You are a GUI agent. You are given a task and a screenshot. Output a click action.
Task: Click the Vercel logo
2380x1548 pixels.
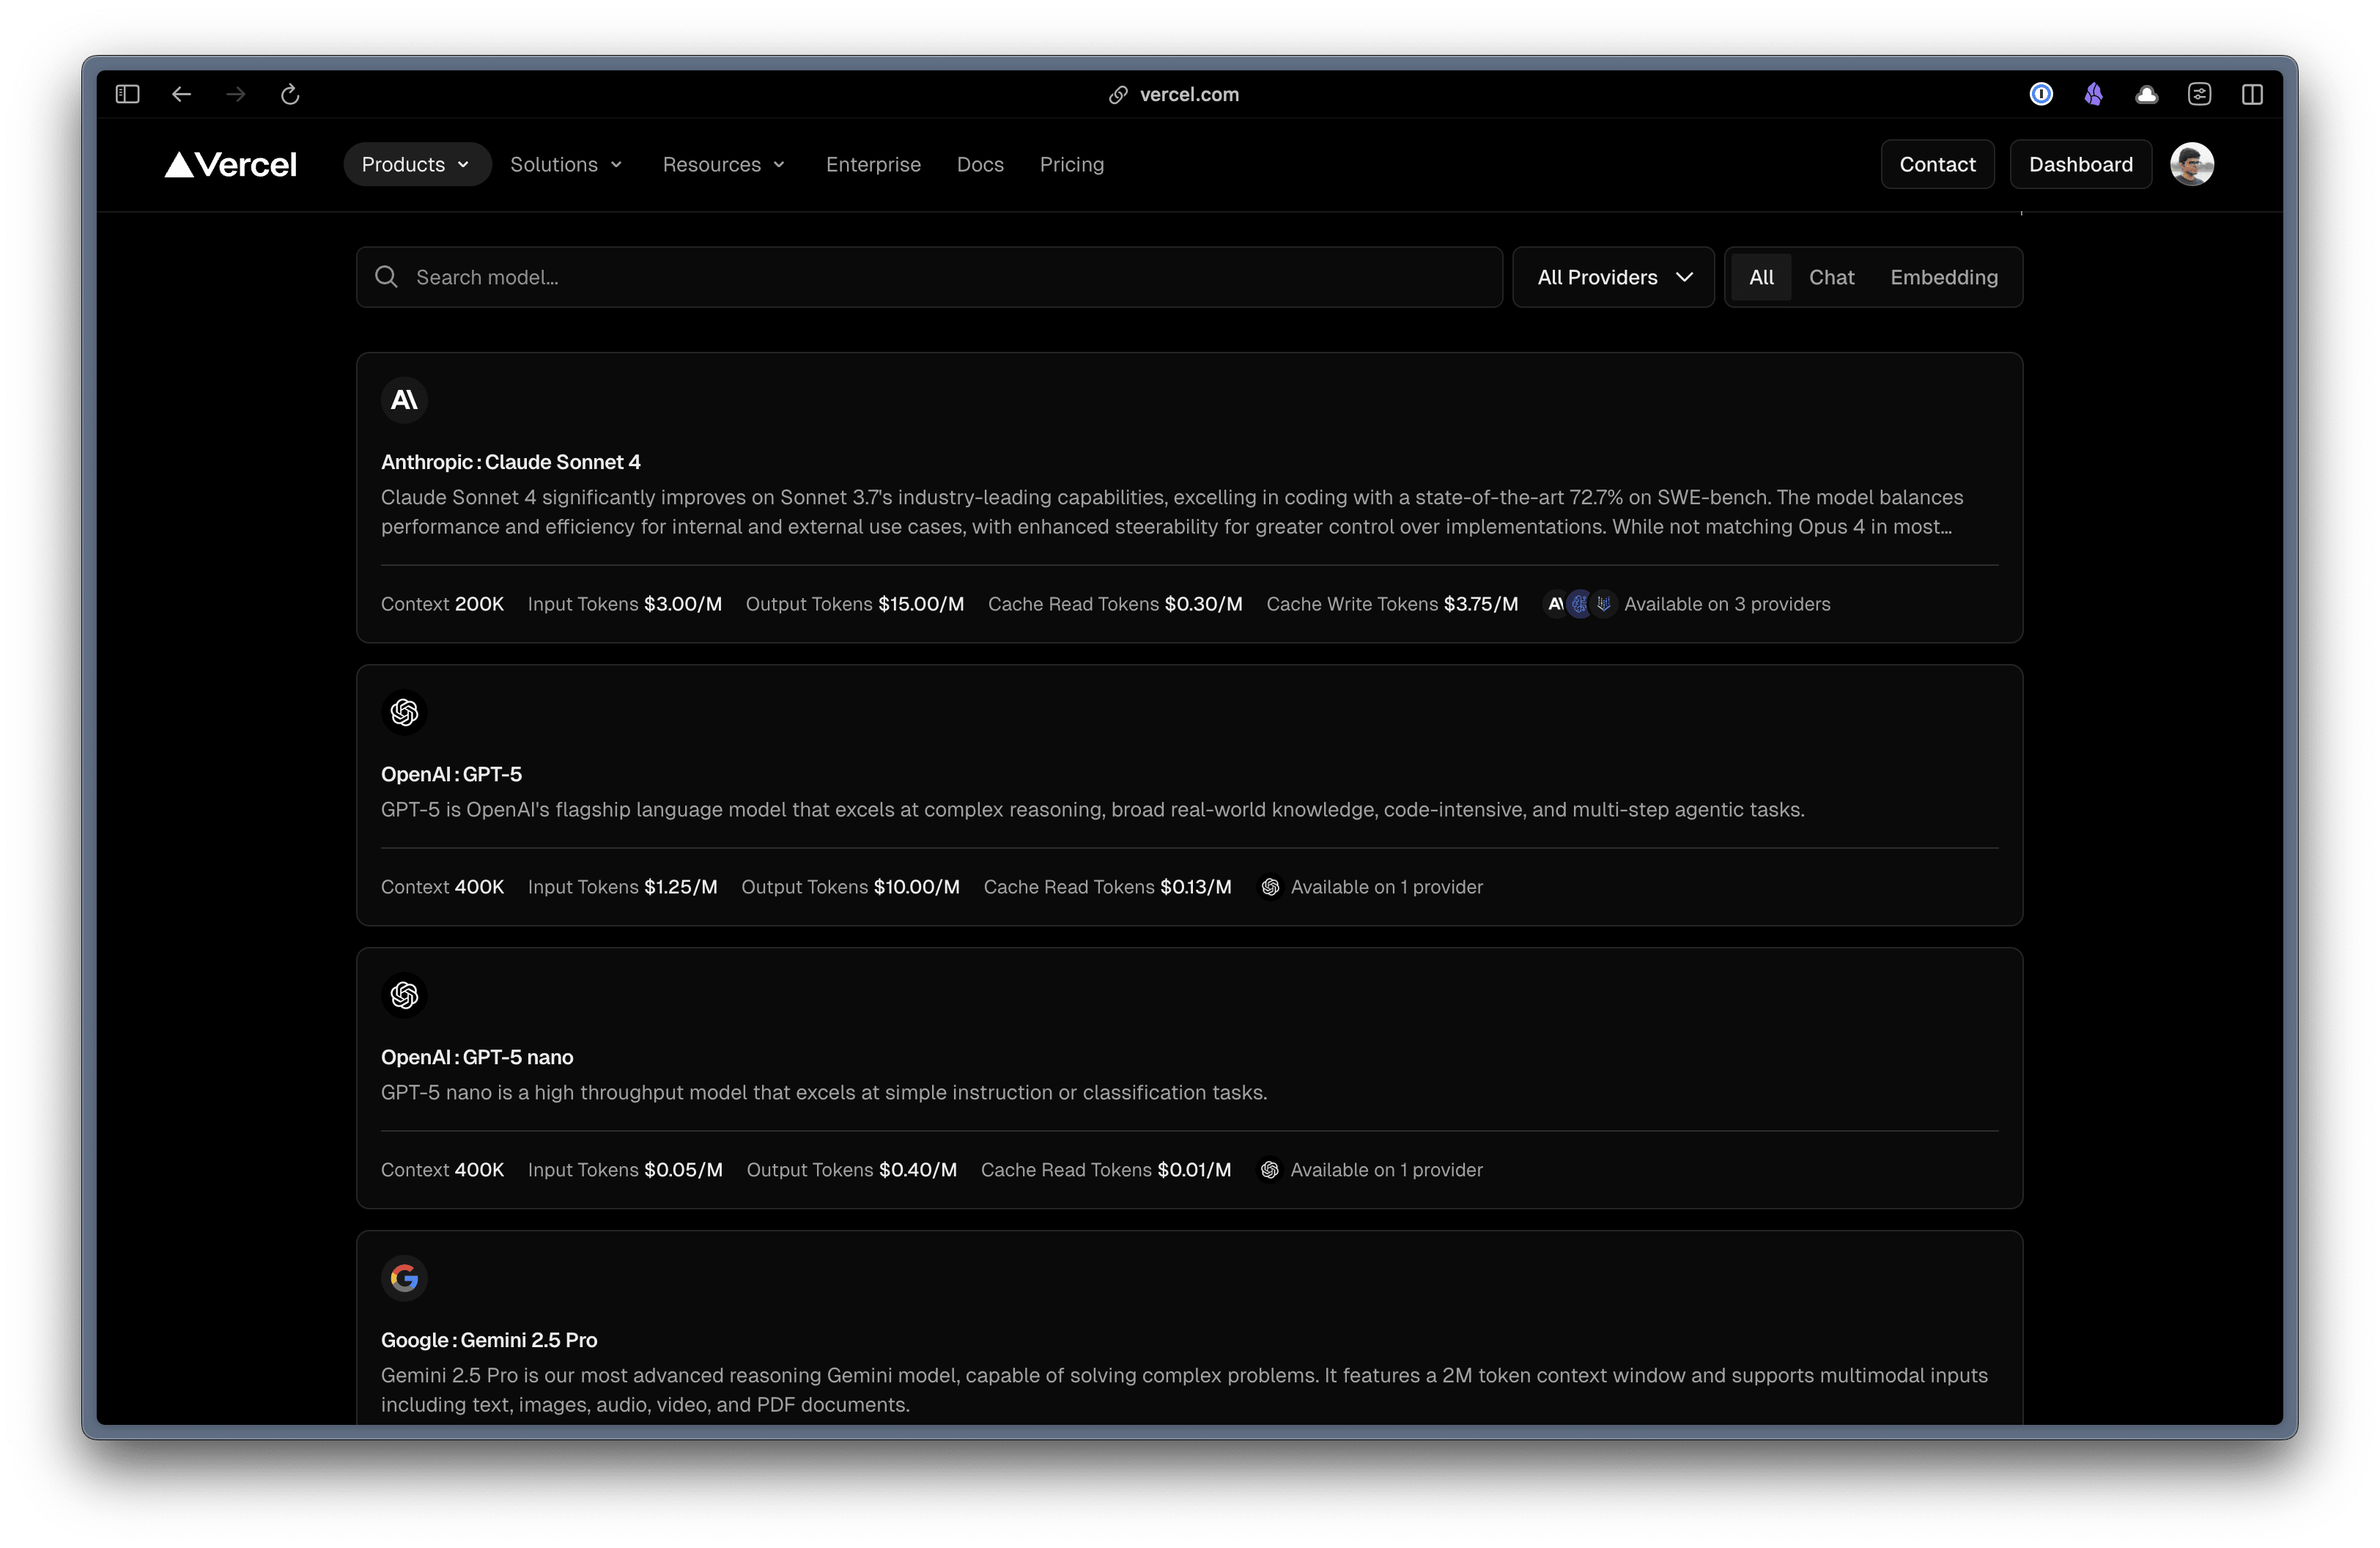231,164
